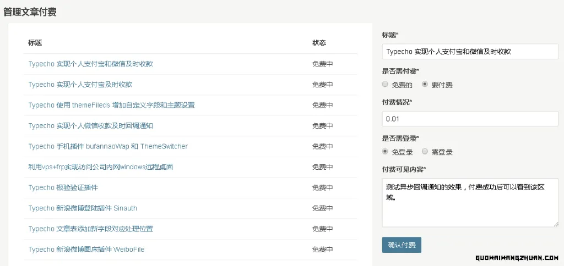Click 免费中 status in themeFileds row

pos(322,105)
